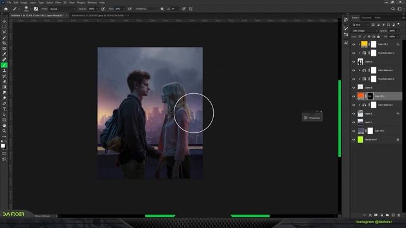Select the Horizontal Type tool
The width and height of the screenshot is (406, 228).
[4, 109]
